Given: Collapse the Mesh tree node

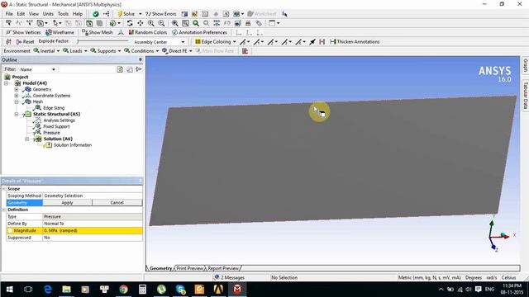Looking at the screenshot, I should tap(17, 101).
